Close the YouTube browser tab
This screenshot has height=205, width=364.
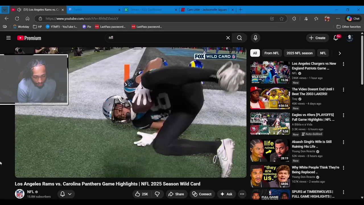click(x=63, y=10)
